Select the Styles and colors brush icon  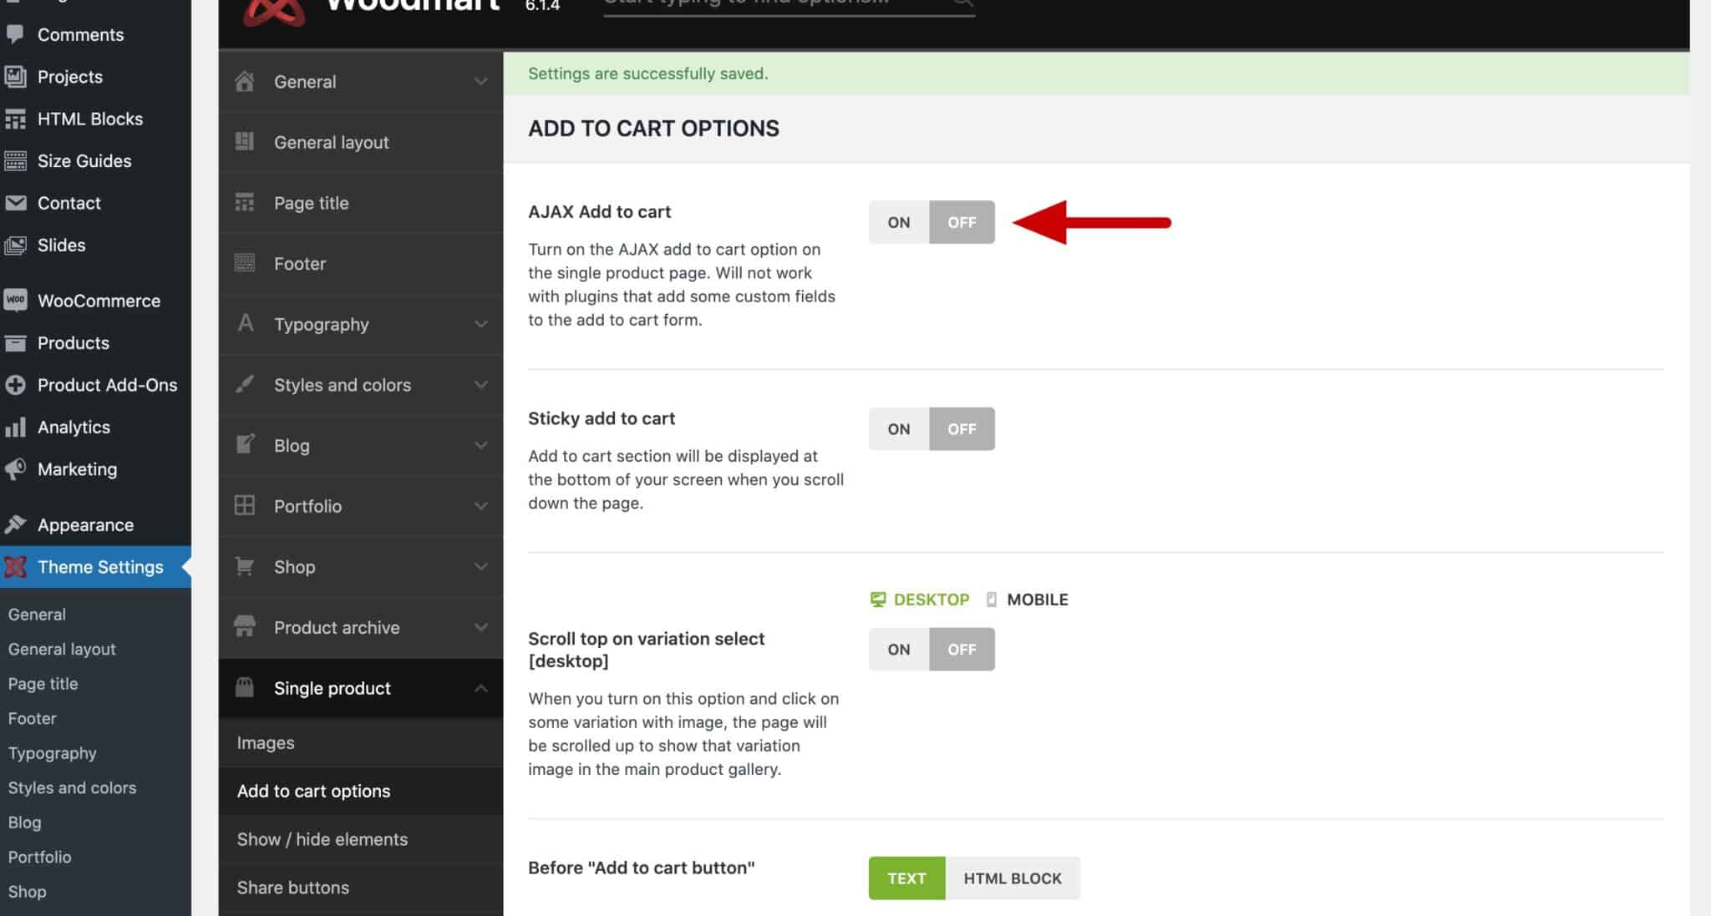click(245, 385)
